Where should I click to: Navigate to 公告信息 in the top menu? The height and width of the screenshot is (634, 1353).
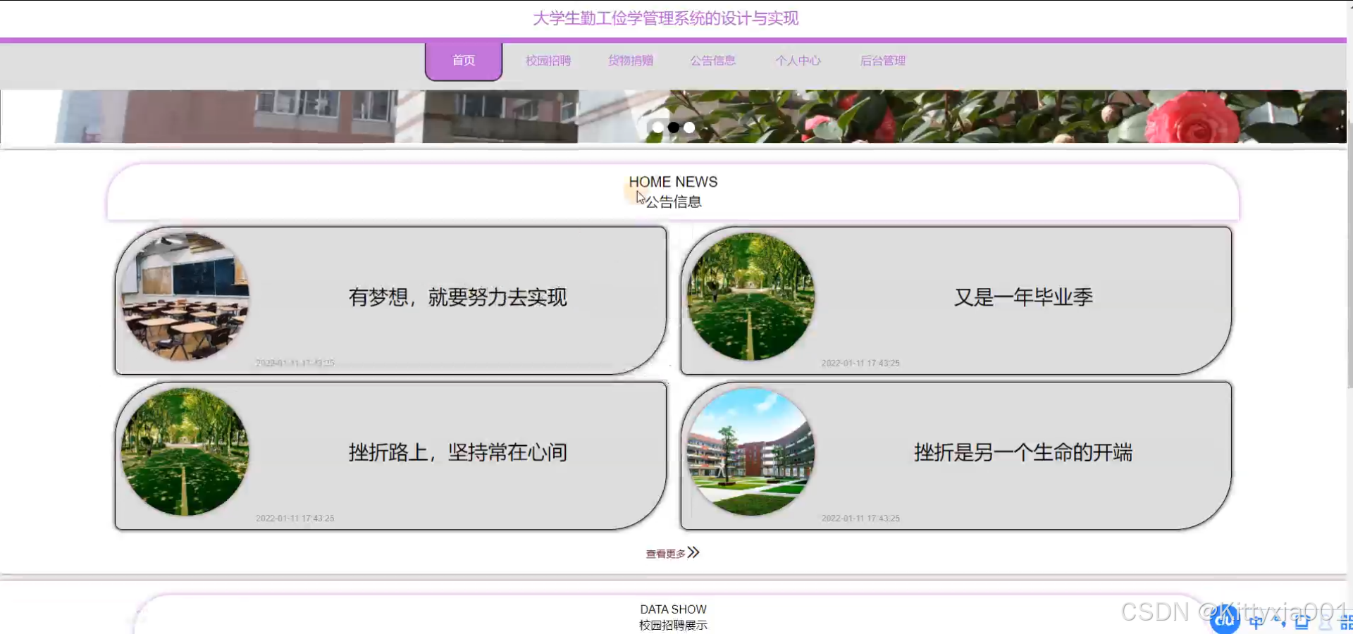(713, 61)
